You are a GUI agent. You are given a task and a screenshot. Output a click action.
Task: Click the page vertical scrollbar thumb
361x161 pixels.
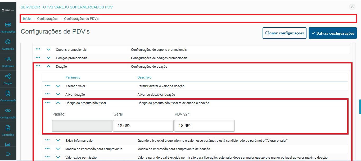click(360, 107)
